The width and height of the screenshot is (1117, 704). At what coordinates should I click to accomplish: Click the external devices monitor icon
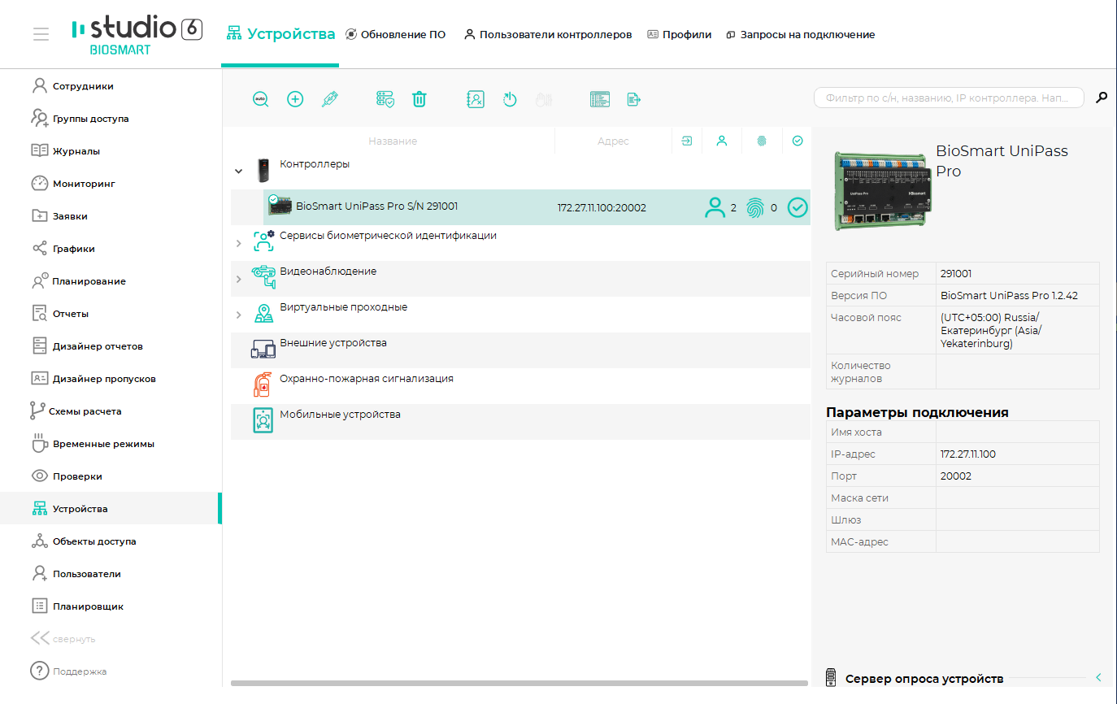(263, 349)
